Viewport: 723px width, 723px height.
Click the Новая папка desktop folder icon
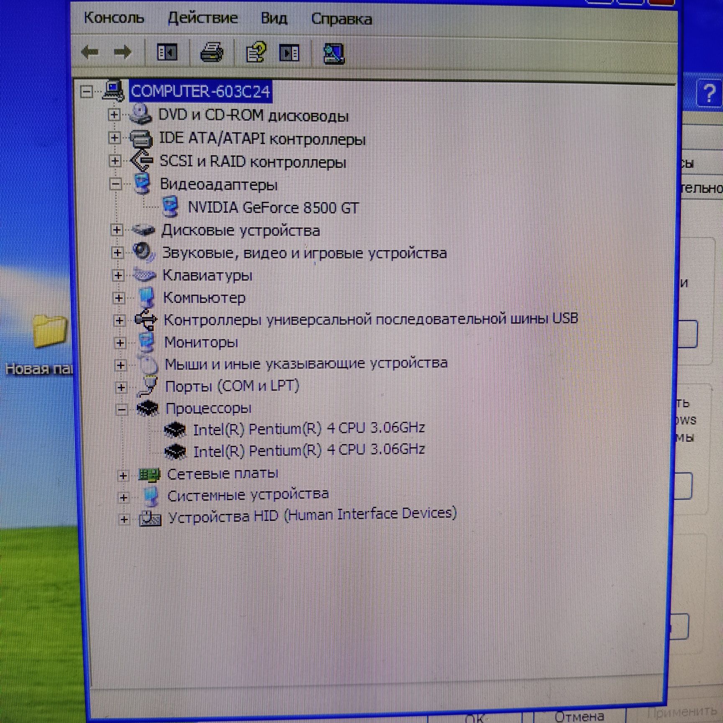point(50,331)
